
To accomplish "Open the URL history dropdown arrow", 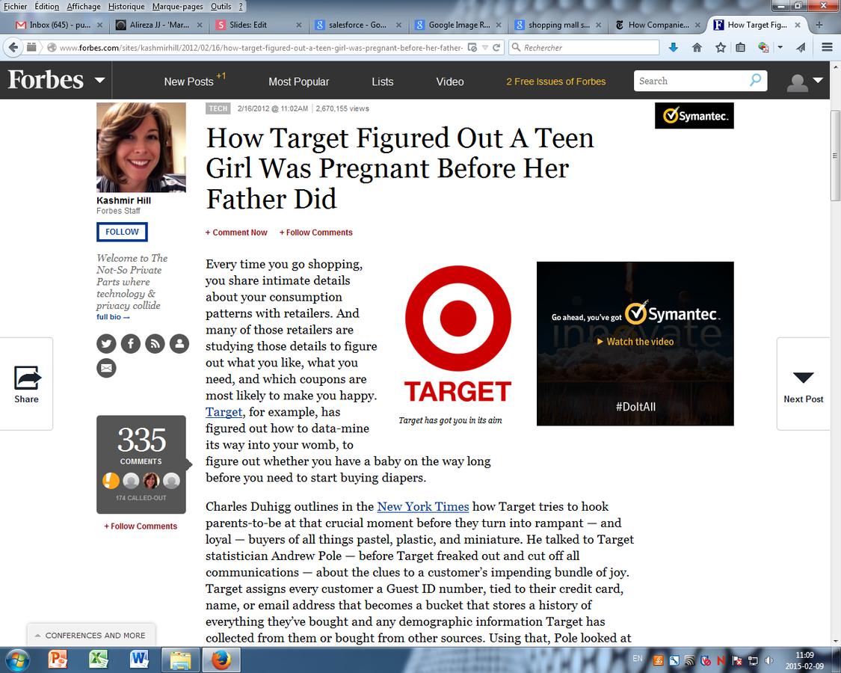I will click(x=485, y=47).
